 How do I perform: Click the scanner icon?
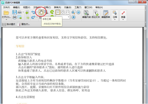[x=20, y=12]
